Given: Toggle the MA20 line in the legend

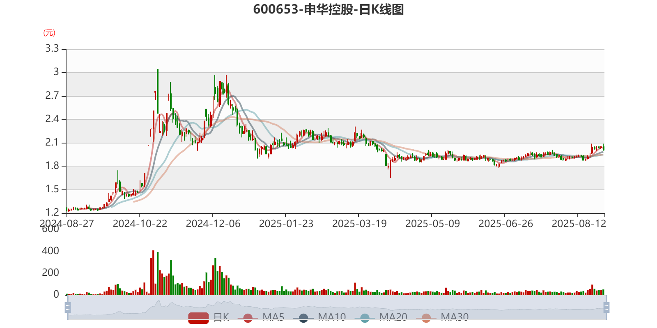Looking at the screenshot, I should (x=381, y=317).
